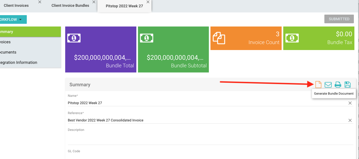Close the Client Invoice Bundles tab
This screenshot has width=359, height=159.
[94, 2]
